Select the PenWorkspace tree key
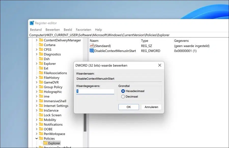This screenshot has height=148, width=229. 54,134
